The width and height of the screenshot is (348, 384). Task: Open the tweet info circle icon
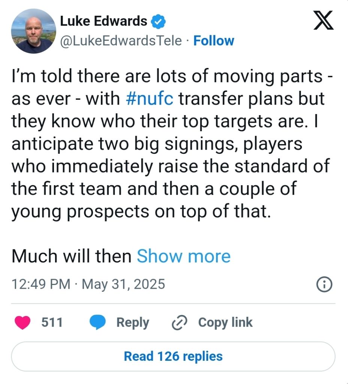point(325,285)
